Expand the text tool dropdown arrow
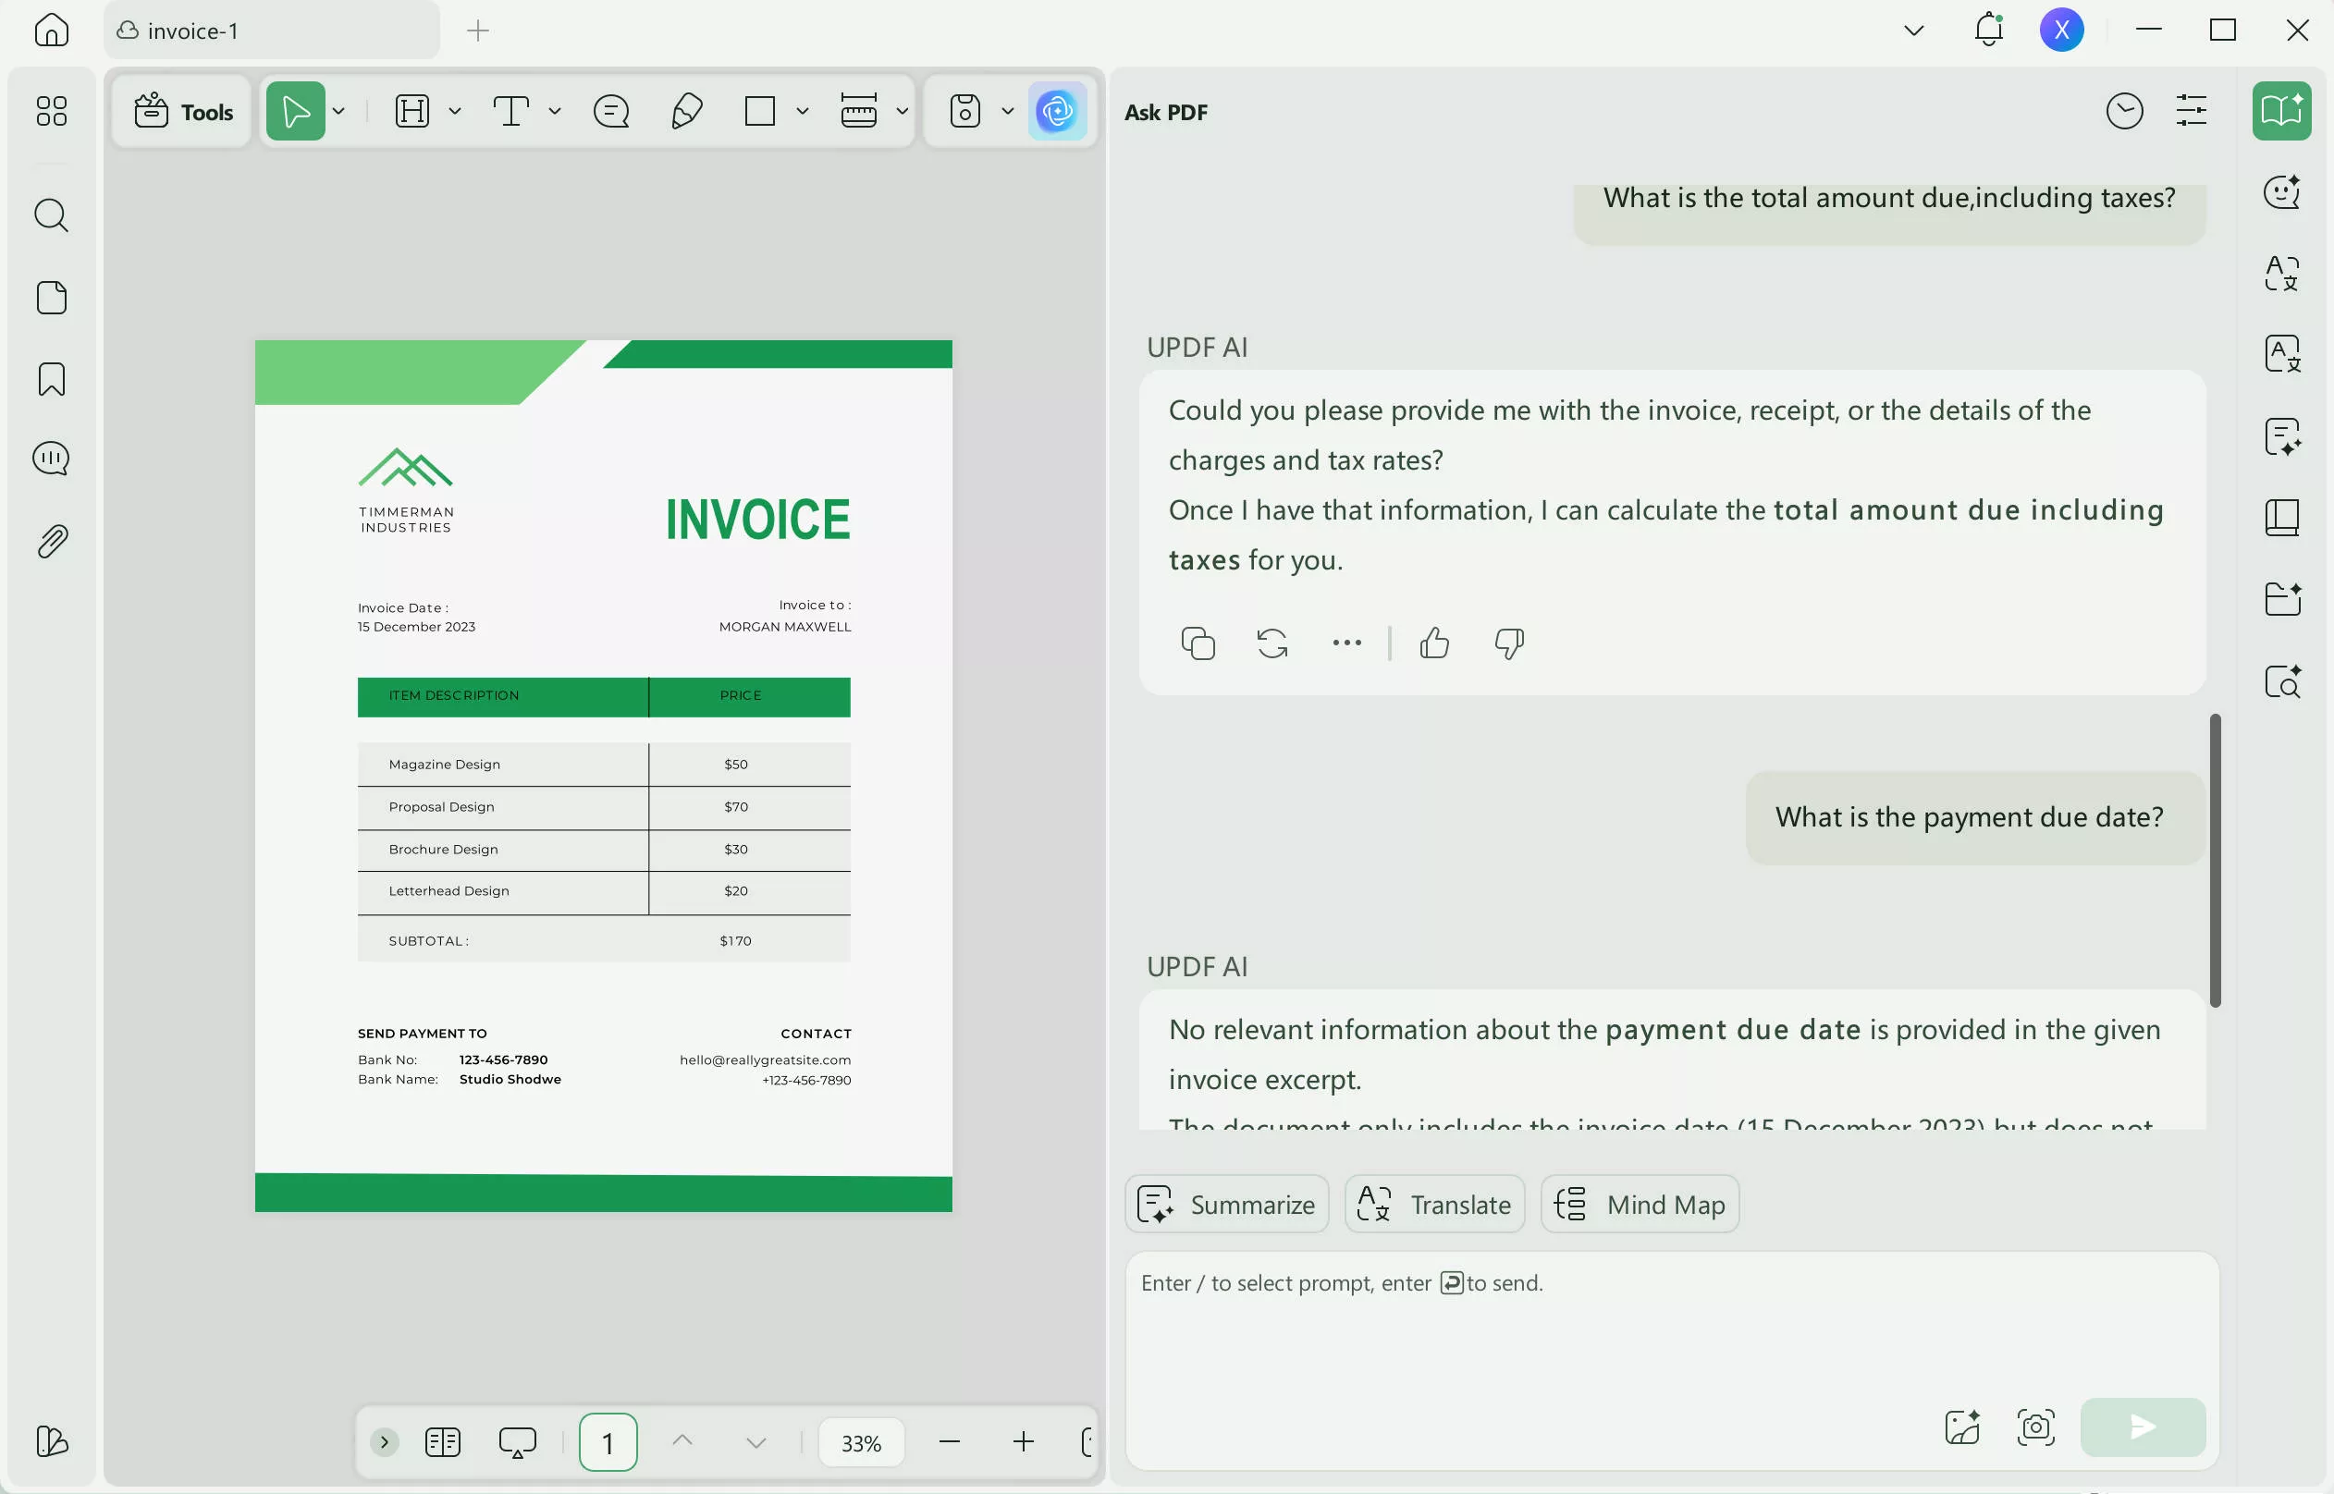The image size is (2334, 1494). click(x=555, y=112)
